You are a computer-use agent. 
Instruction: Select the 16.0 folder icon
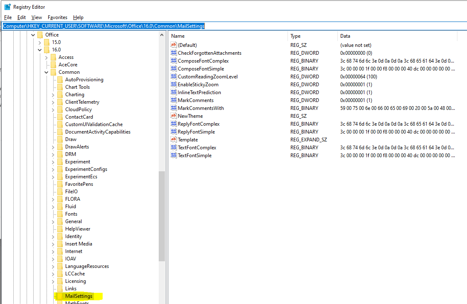coord(47,50)
